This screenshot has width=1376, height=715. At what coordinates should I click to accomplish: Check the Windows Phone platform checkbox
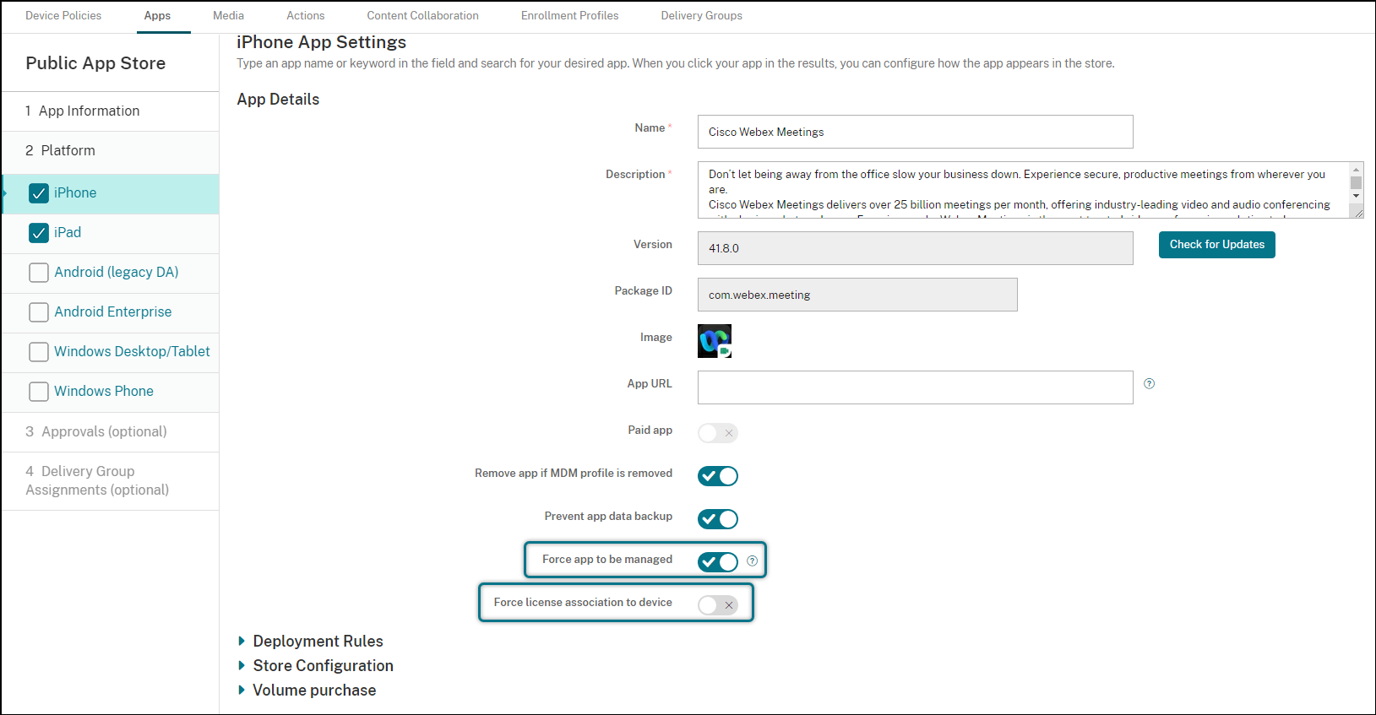pyautogui.click(x=39, y=392)
